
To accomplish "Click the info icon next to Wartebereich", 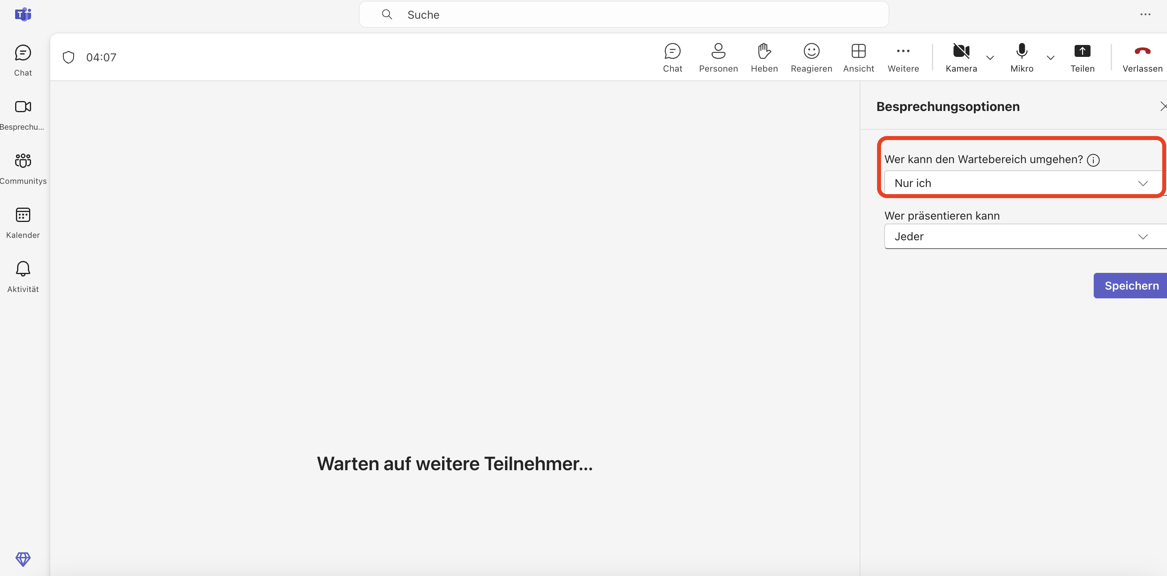I will coord(1093,160).
